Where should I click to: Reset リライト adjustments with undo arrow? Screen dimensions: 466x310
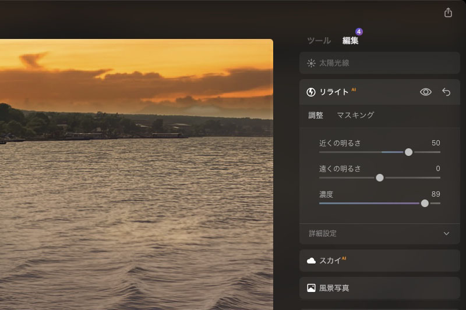pos(446,92)
